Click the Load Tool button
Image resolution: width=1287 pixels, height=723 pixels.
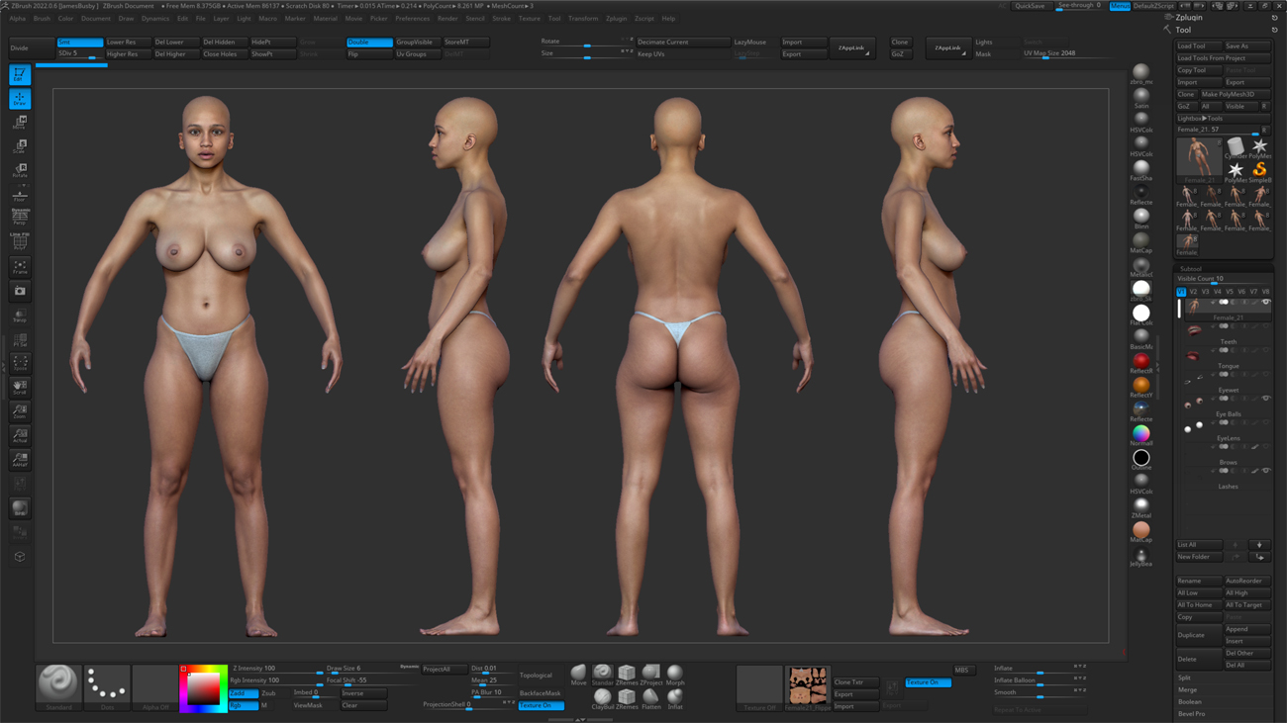click(1199, 46)
